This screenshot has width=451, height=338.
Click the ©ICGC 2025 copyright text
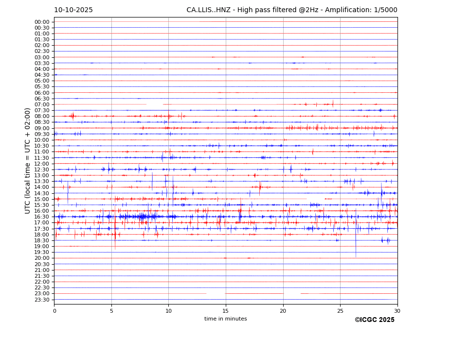pos(374,320)
